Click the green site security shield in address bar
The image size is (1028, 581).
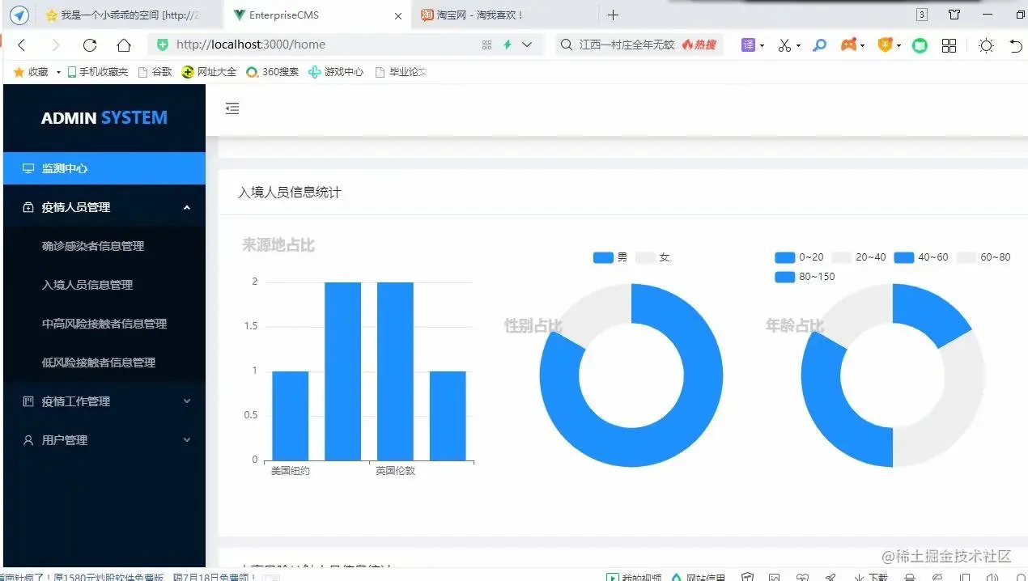tap(163, 45)
